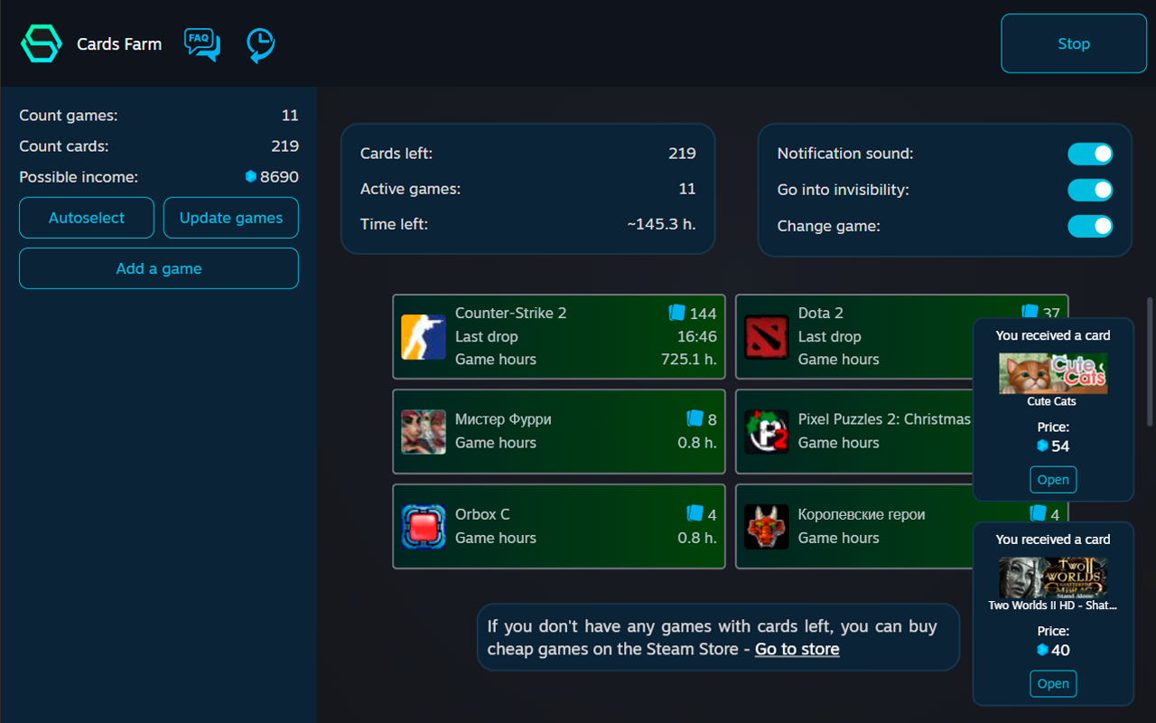Click the Possible income value 8690
1156x723 pixels.
point(279,177)
